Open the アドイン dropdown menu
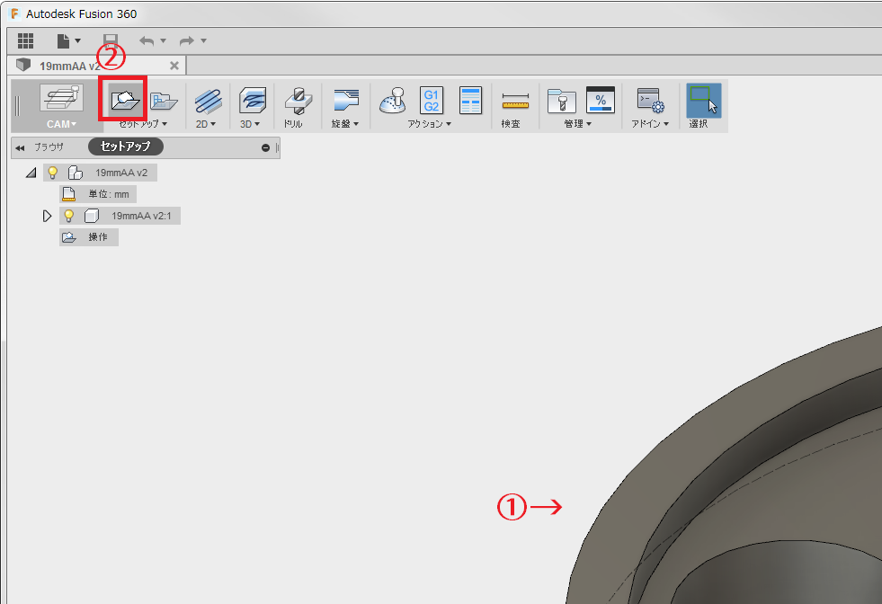 click(x=650, y=124)
